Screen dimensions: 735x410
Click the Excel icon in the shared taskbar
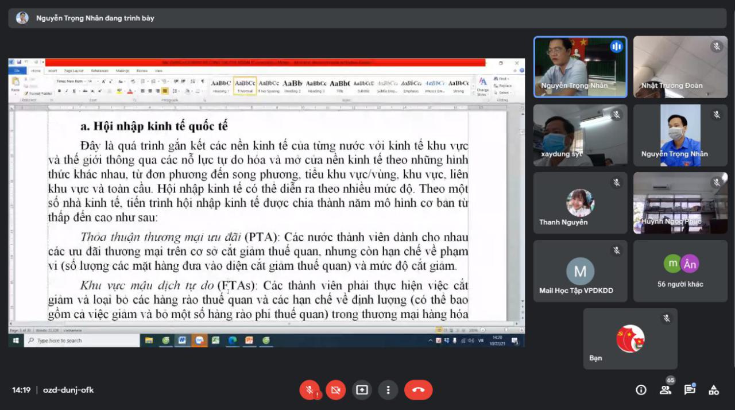coord(215,341)
